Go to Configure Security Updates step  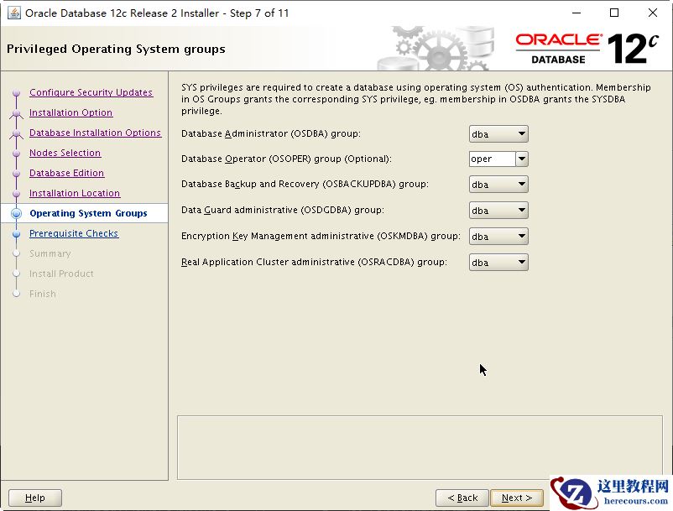point(91,92)
